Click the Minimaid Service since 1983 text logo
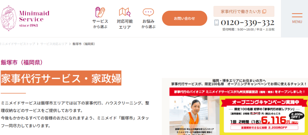Screen dimensions: 308x135 pos(34,19)
